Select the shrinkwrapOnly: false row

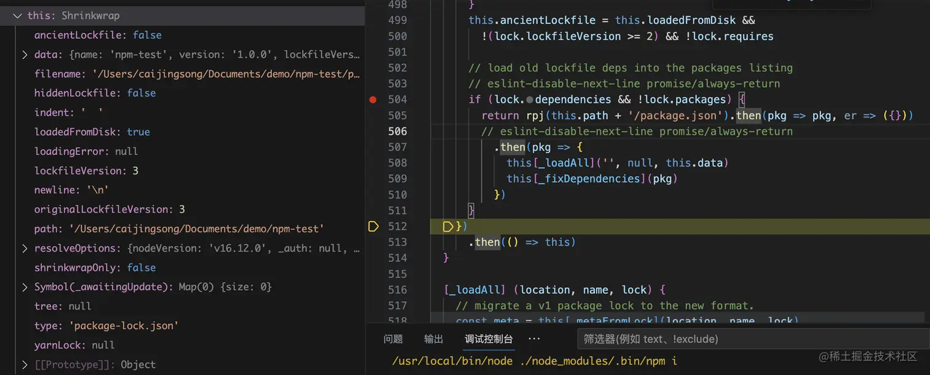click(x=183, y=267)
